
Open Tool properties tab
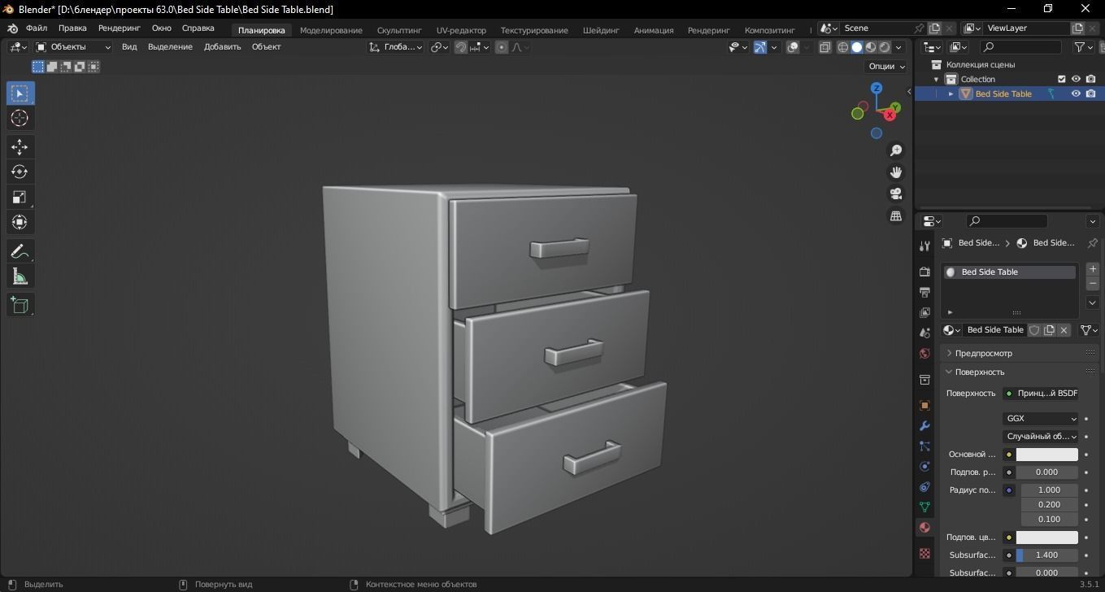(924, 246)
